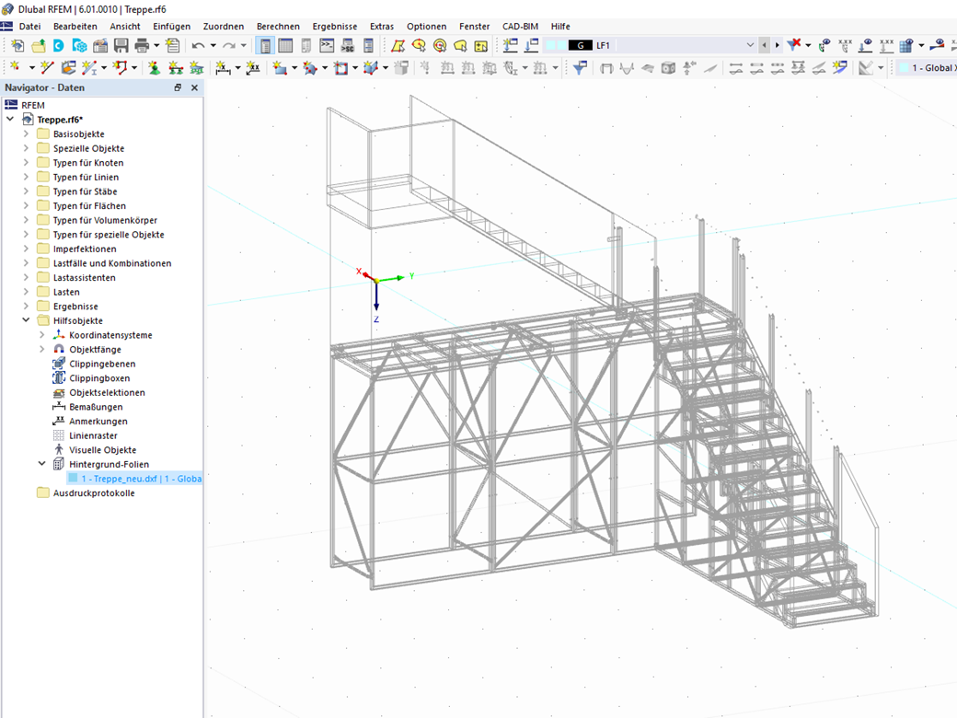Select the Ausdruckprotokolle folder

coord(93,492)
